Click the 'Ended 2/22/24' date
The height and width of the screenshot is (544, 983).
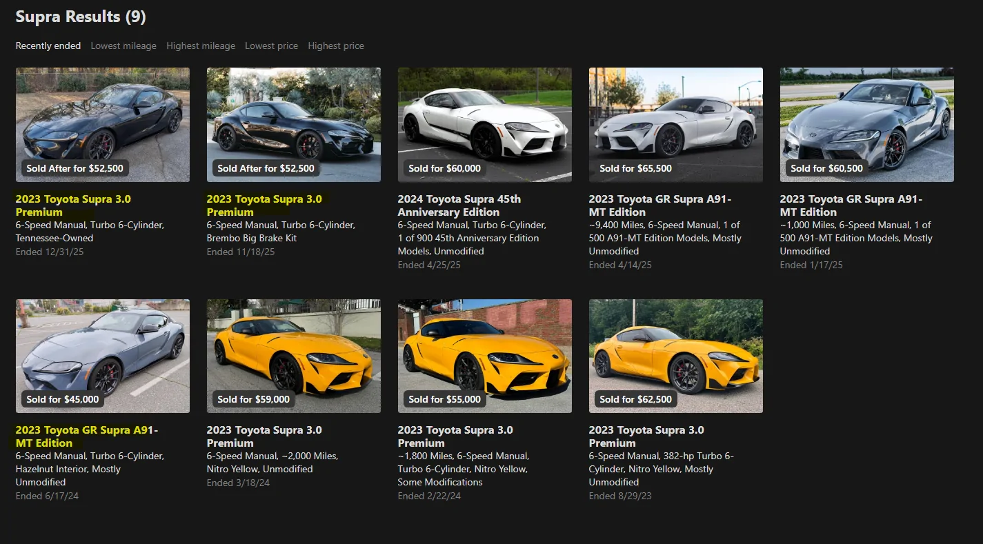pyautogui.click(x=429, y=496)
